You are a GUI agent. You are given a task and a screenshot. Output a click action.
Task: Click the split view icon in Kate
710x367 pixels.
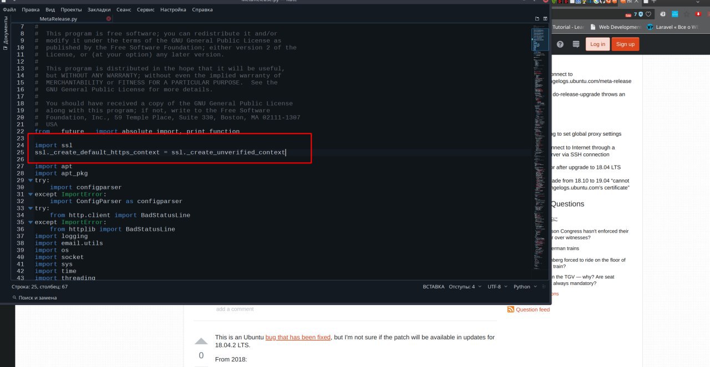pos(545,19)
